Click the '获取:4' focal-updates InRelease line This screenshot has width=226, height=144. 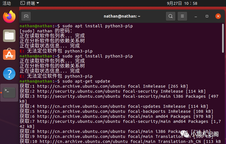tap(114, 106)
